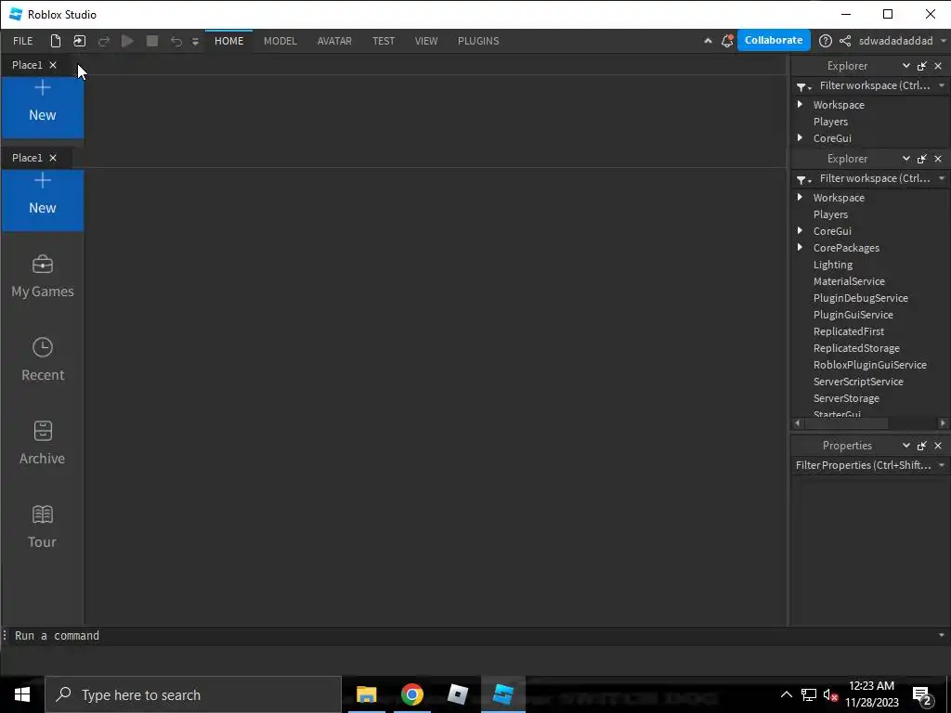Image resolution: width=951 pixels, height=713 pixels.
Task: Click the share icon next to the username
Action: (845, 41)
